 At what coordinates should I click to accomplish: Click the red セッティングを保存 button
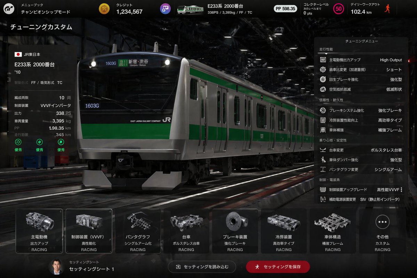(278, 267)
